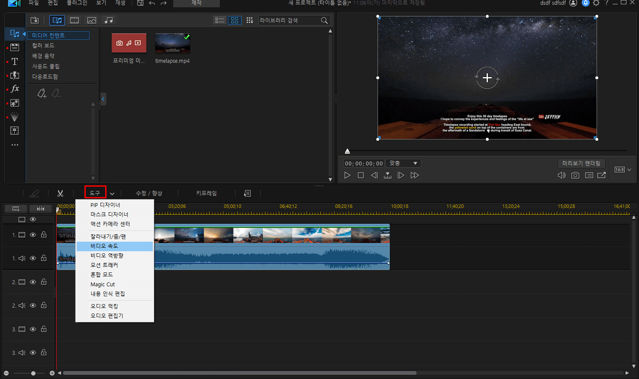The height and width of the screenshot is (379, 639).
Task: Switch library to list view icon
Action: tap(220, 20)
